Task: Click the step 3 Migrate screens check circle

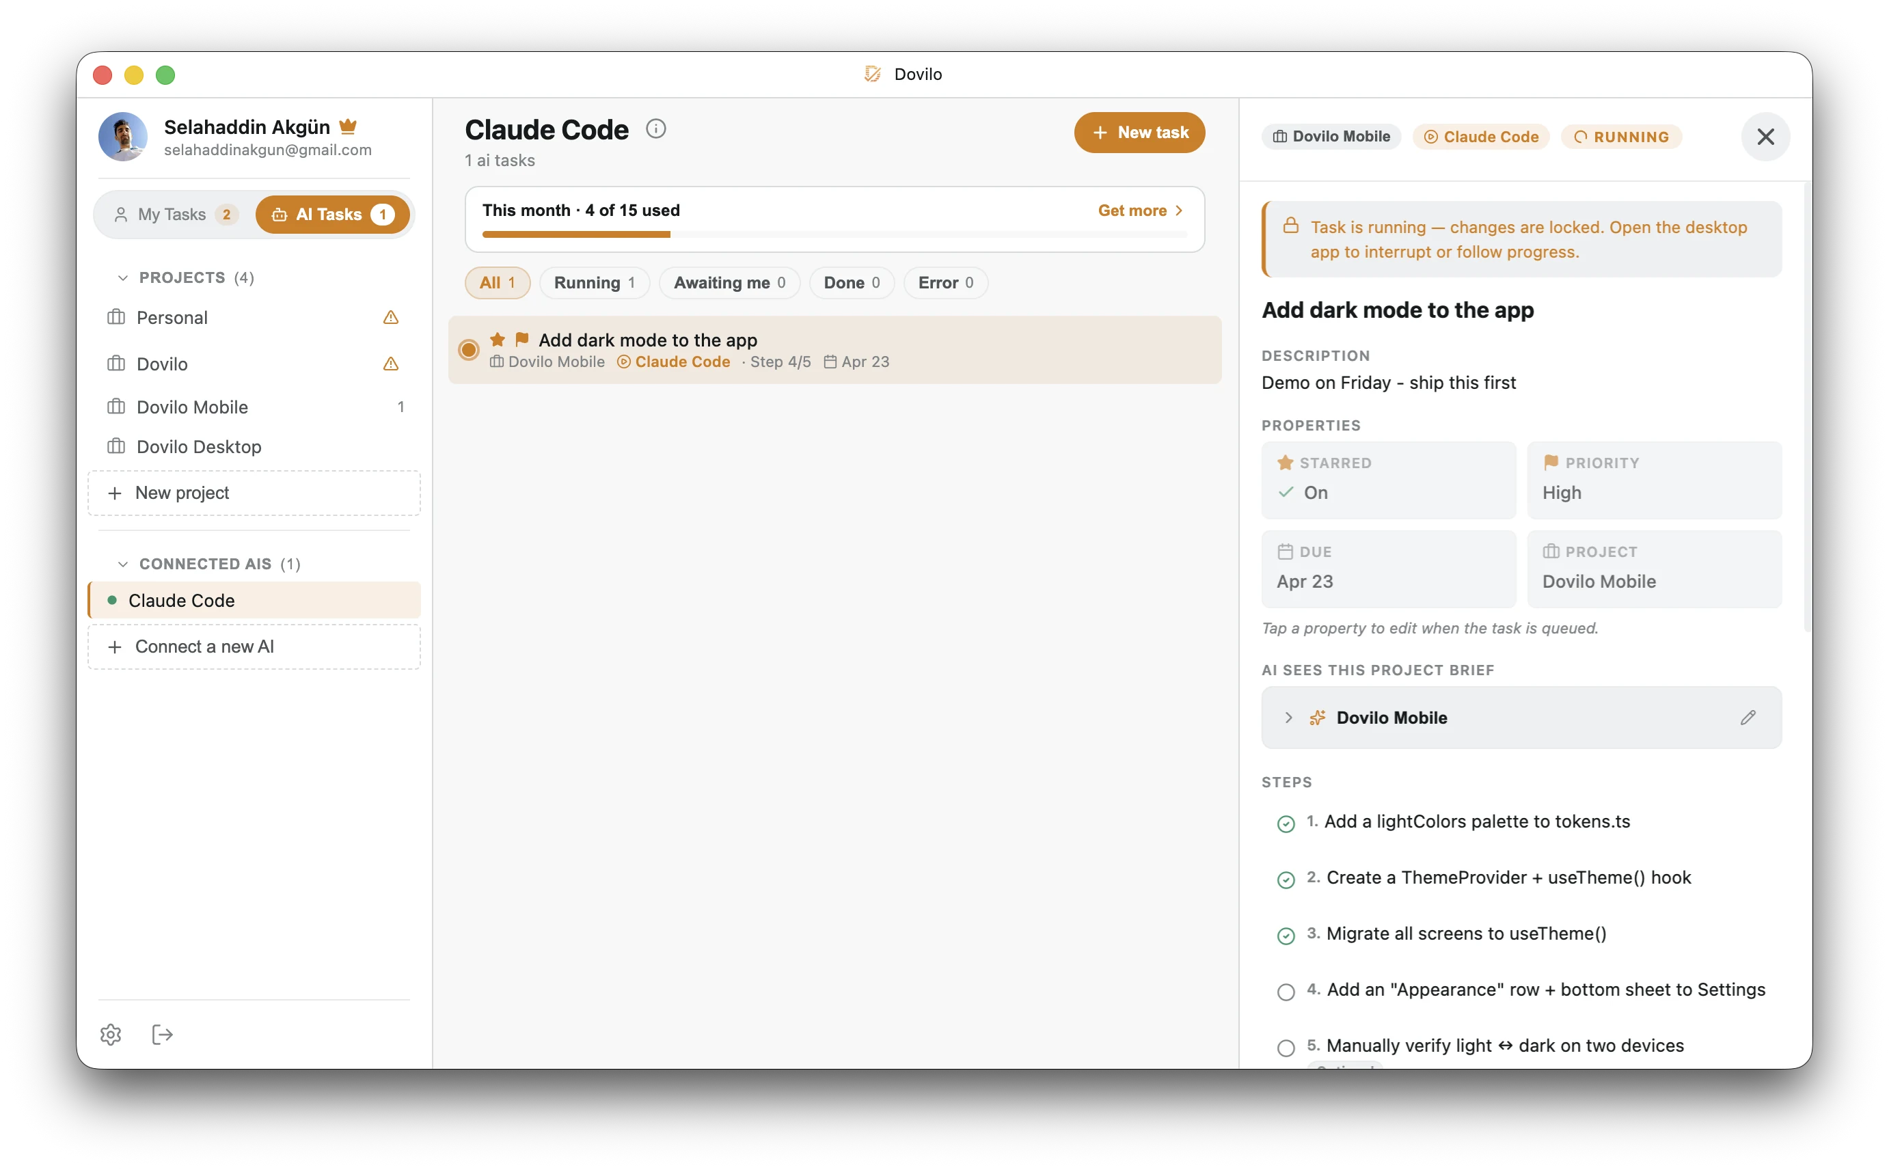Action: [1286, 936]
